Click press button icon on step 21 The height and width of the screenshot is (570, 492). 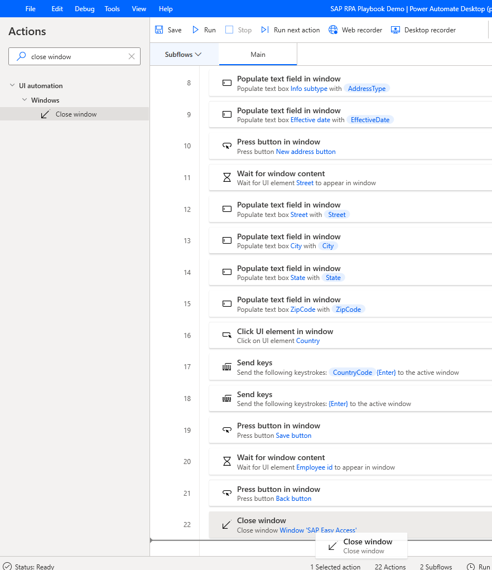click(227, 493)
